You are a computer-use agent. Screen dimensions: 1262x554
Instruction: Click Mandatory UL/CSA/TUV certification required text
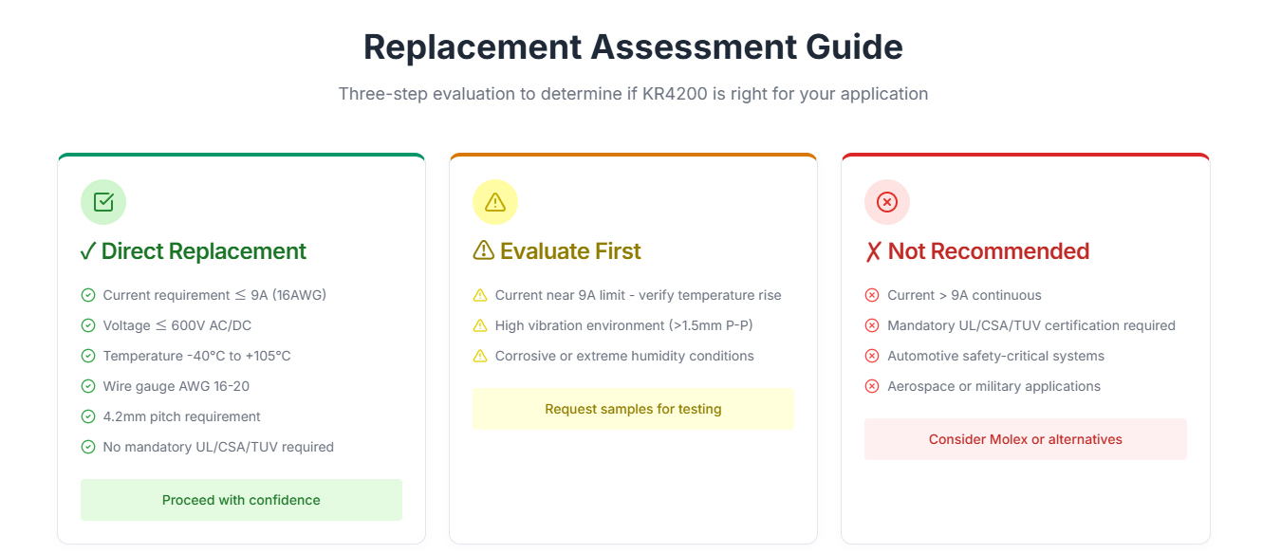tap(1031, 325)
